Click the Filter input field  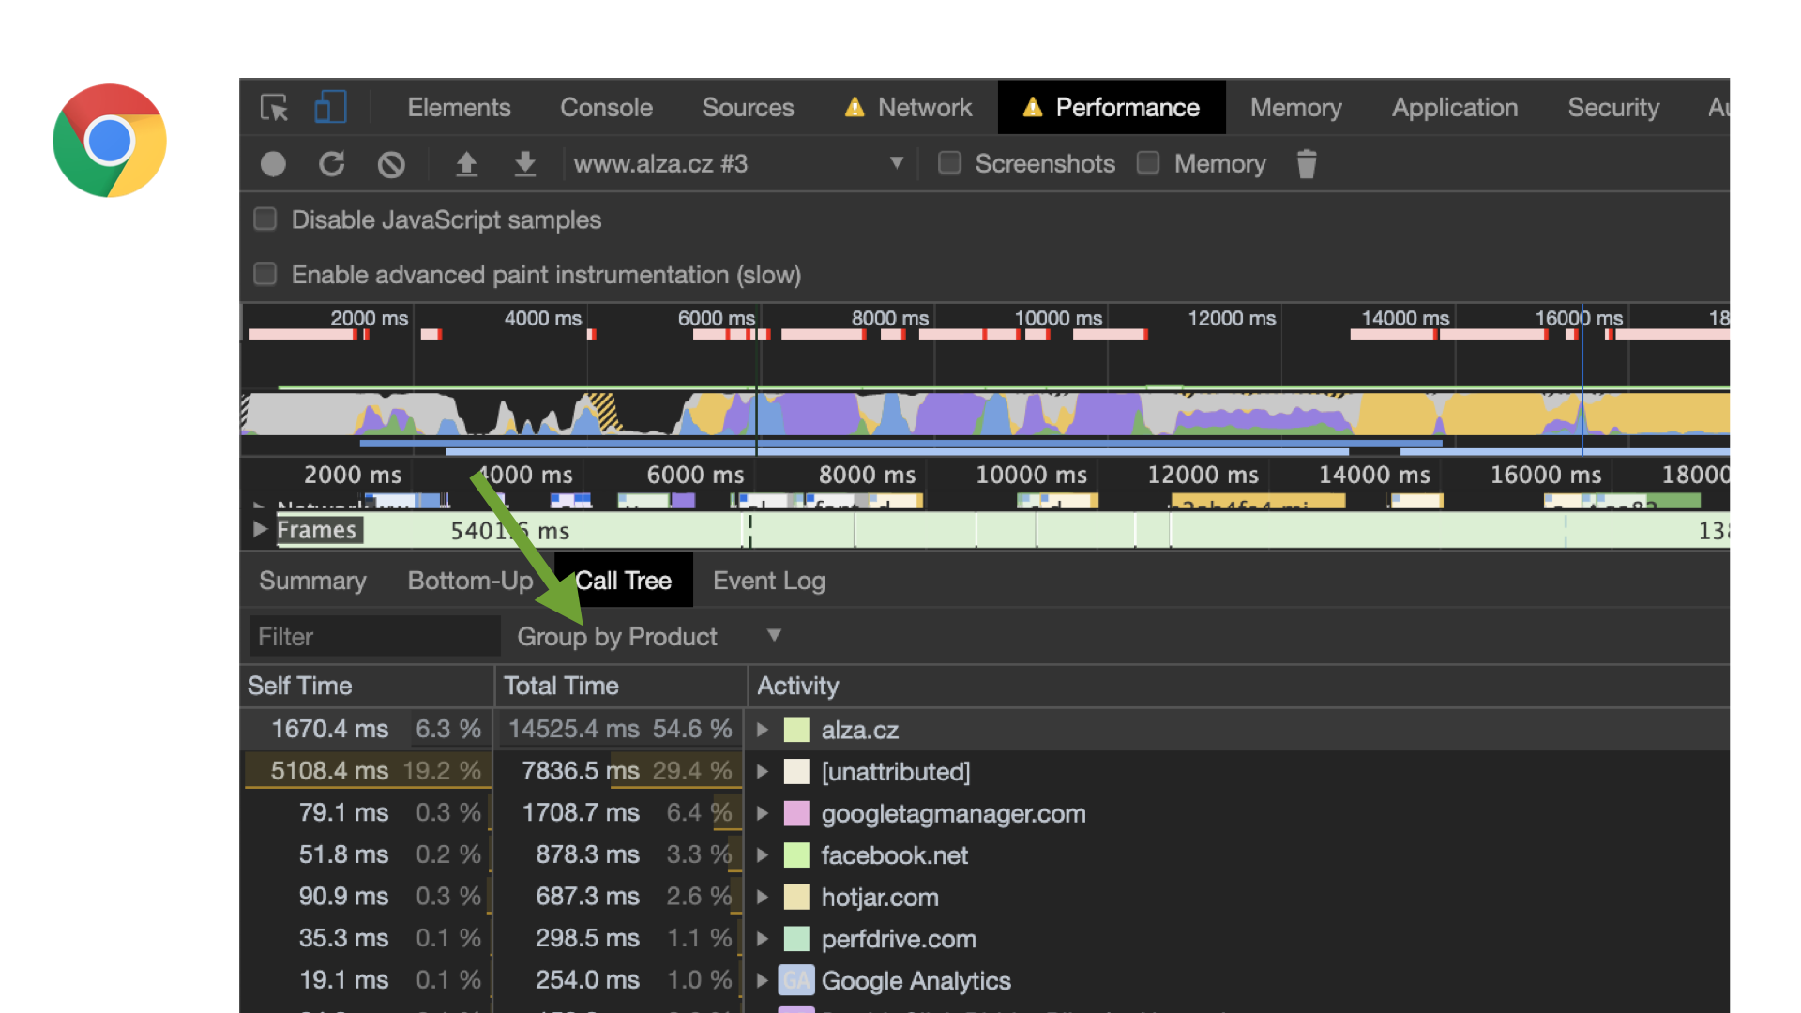374,637
